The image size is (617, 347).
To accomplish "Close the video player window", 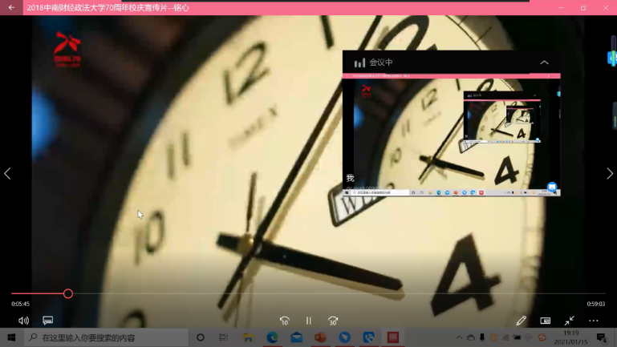I will [606, 7].
